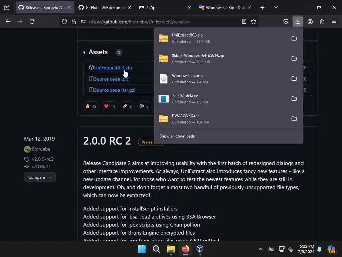342x257 pixels.
Task: Open File Explorer from taskbar
Action: point(171,249)
